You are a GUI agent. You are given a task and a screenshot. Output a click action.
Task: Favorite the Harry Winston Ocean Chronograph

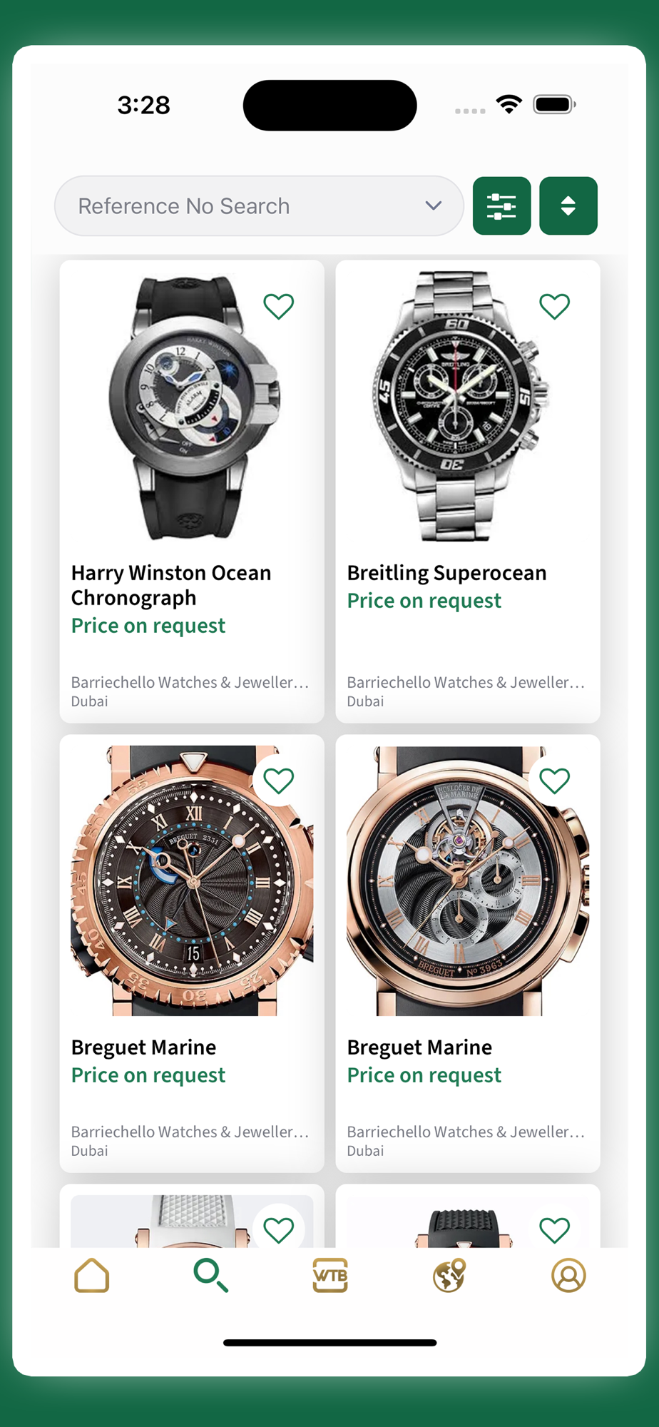[279, 306]
